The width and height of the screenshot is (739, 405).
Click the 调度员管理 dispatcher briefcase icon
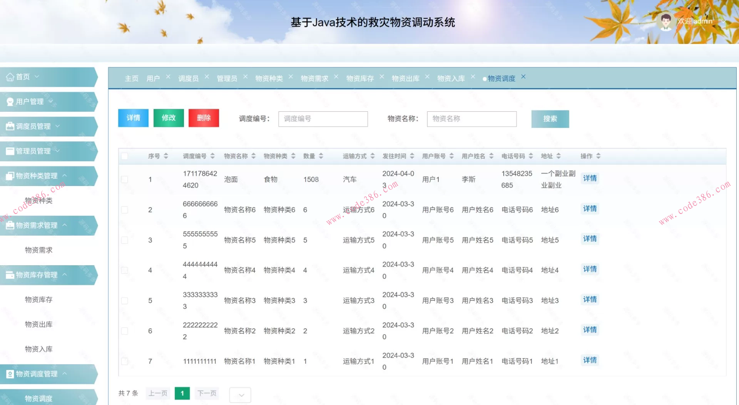pos(10,126)
